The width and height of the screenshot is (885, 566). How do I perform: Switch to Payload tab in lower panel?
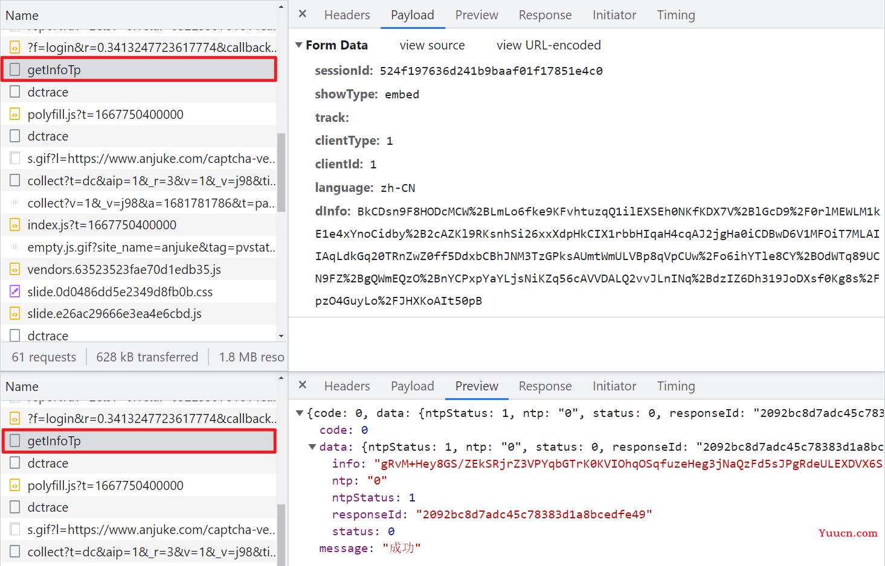click(x=413, y=386)
